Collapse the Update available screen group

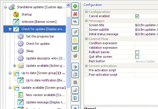point(10,88)
